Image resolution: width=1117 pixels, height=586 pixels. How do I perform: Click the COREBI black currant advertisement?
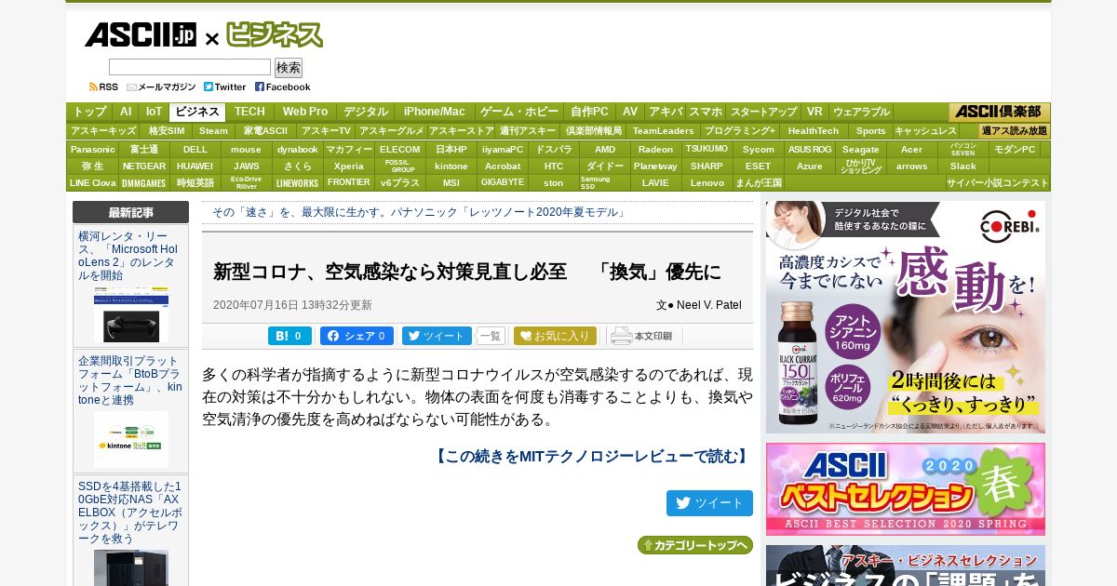[906, 317]
